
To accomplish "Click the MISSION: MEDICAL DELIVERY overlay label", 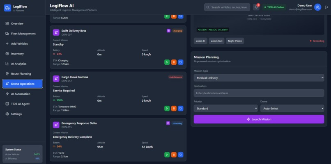I will 213,30.
